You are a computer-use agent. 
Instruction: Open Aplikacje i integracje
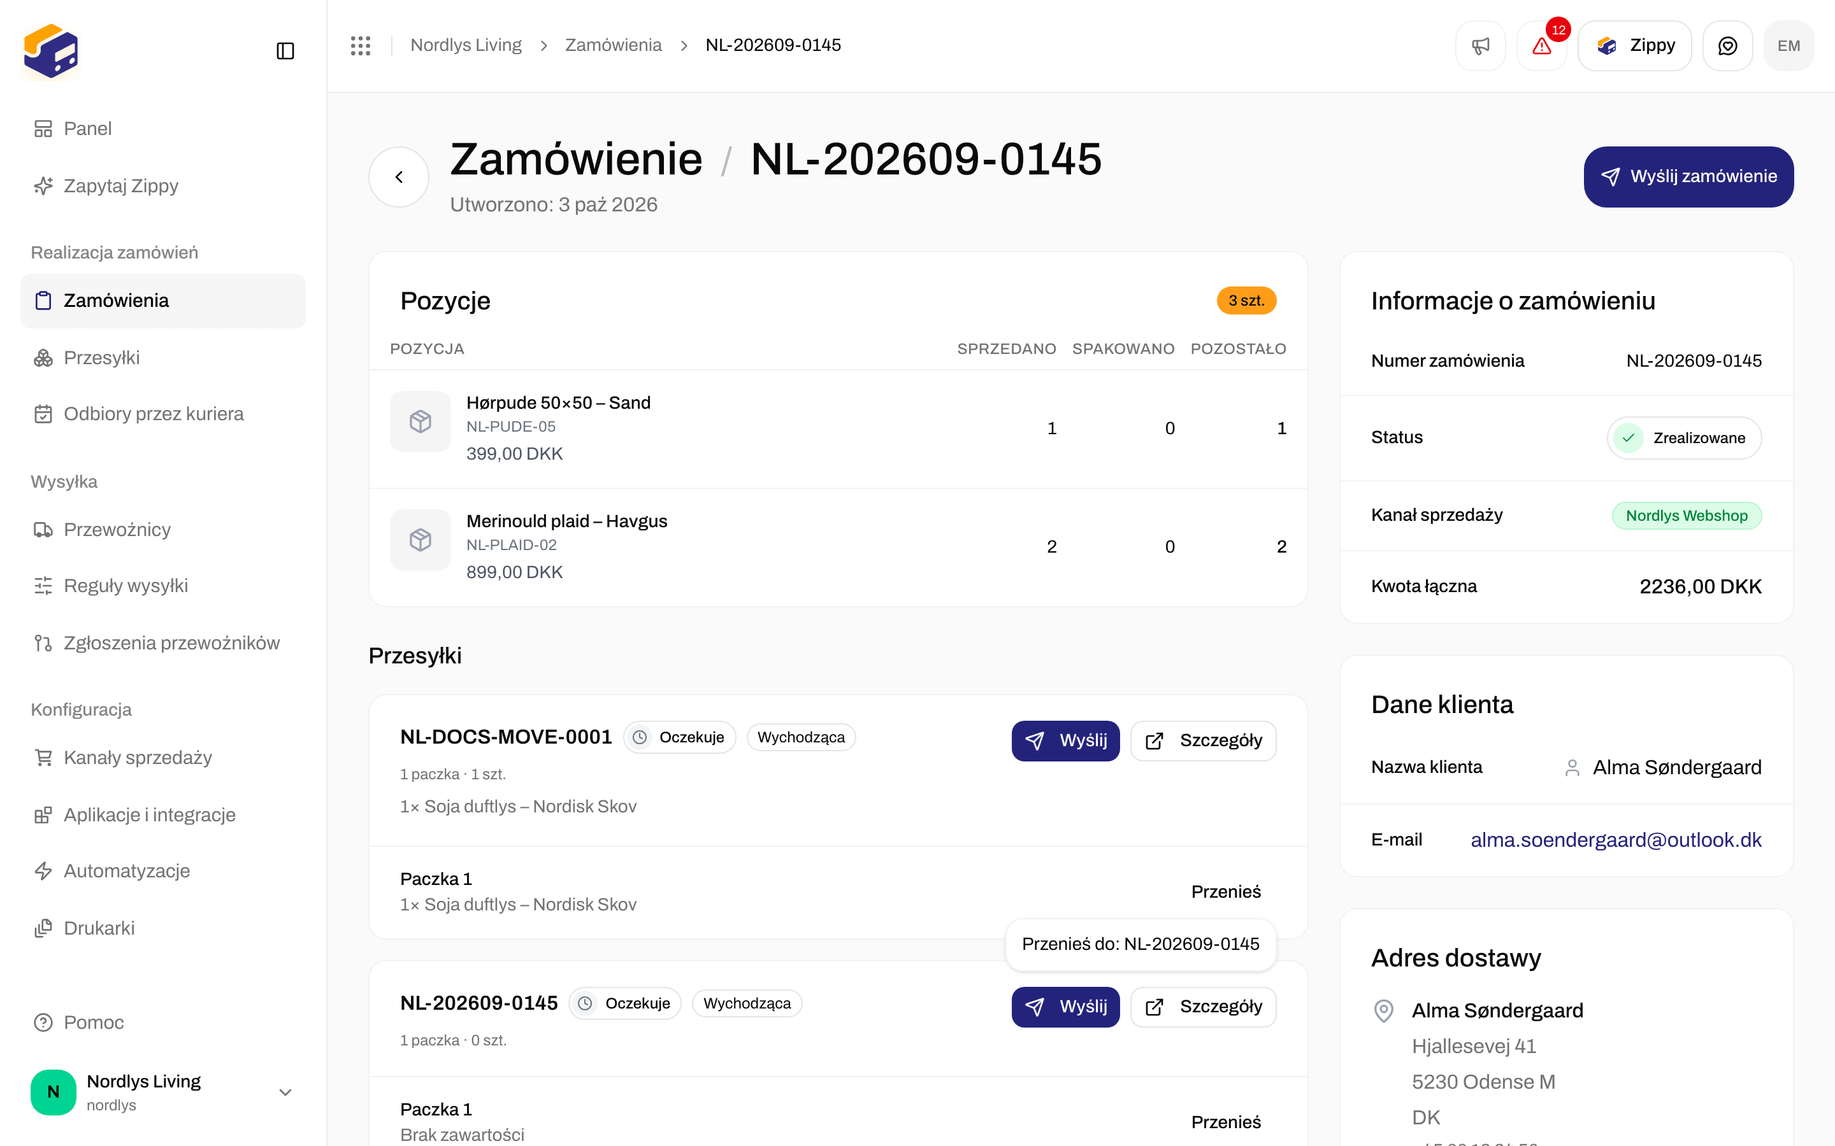click(x=163, y=815)
